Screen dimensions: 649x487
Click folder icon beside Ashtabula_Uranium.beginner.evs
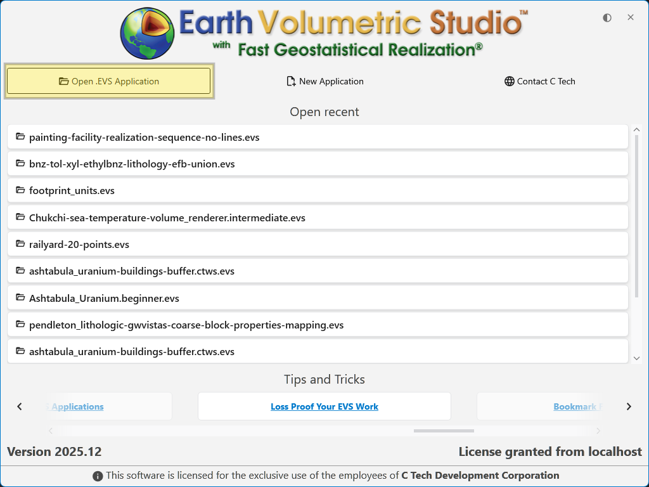(x=20, y=298)
